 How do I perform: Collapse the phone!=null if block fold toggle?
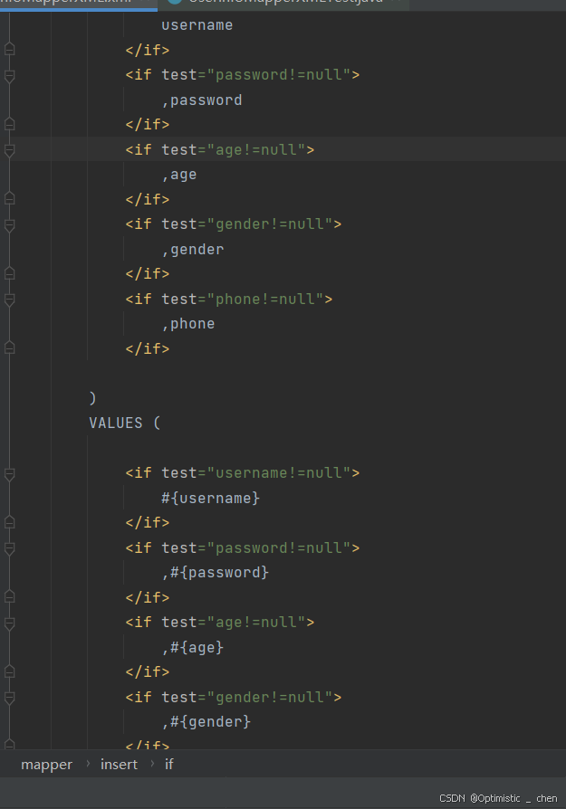click(9, 300)
